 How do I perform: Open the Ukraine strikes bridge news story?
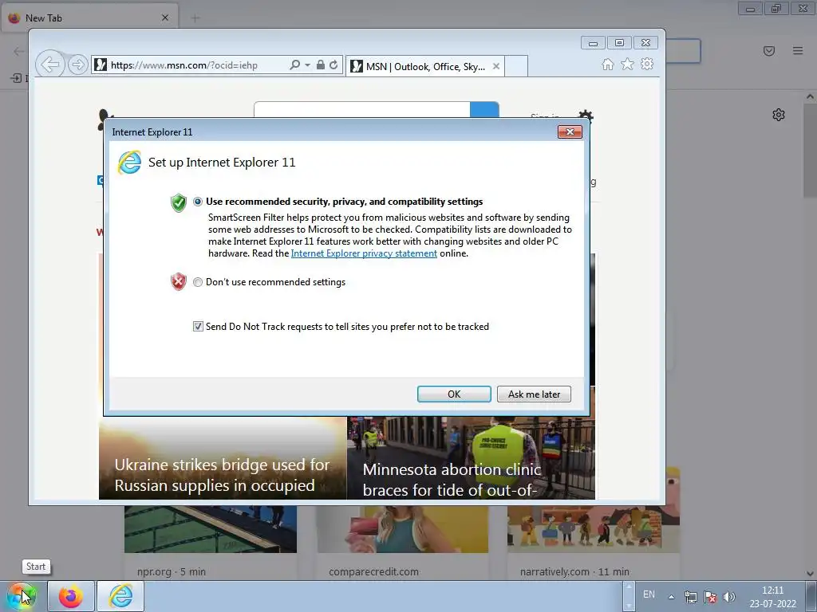[x=223, y=458]
